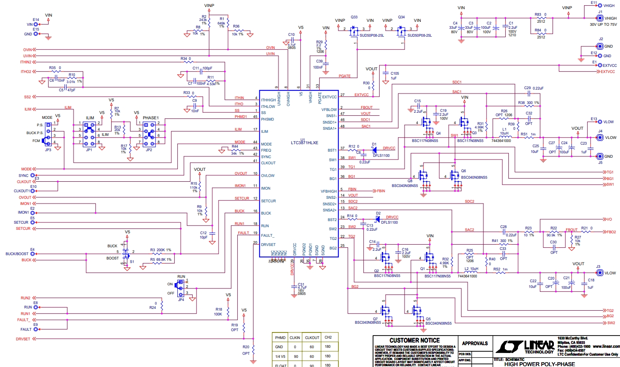Viewport: 620px width, 367px height.
Task: Click the LTC3871HLXE chip label
Action: point(304,142)
